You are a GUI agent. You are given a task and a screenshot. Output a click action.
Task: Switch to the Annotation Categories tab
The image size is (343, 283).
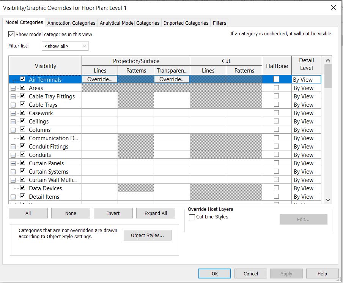[x=71, y=23]
